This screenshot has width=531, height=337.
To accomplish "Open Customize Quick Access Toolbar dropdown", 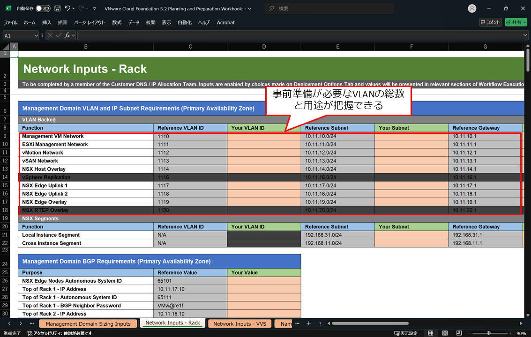I will point(95,8).
